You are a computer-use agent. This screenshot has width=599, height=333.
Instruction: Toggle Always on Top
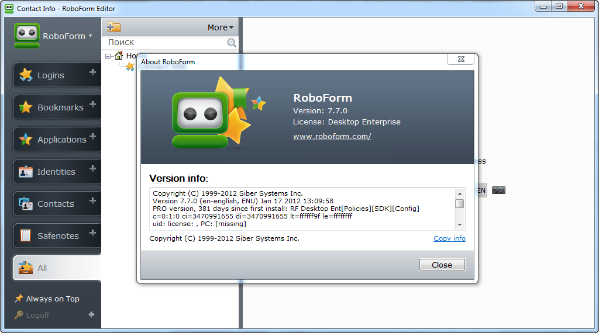click(x=47, y=299)
